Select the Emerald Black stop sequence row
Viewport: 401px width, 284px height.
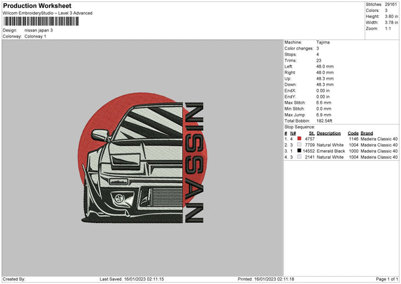pos(341,151)
